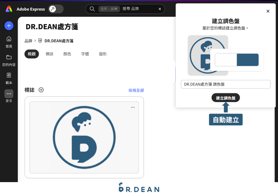The height and width of the screenshot is (196, 278).
Task: Click the magnifier search icon
Action: coord(92,9)
